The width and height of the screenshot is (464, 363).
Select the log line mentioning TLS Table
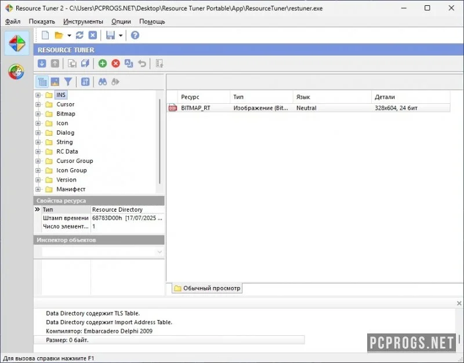(x=93, y=313)
